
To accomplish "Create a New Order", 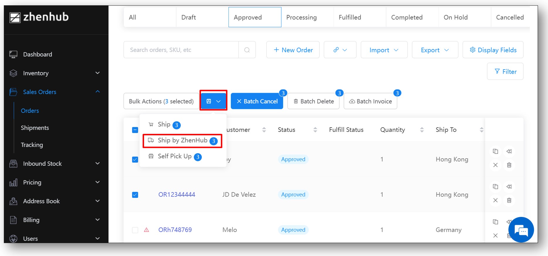I will point(293,50).
